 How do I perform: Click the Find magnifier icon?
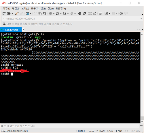pyautogui.click(x=45, y=14)
